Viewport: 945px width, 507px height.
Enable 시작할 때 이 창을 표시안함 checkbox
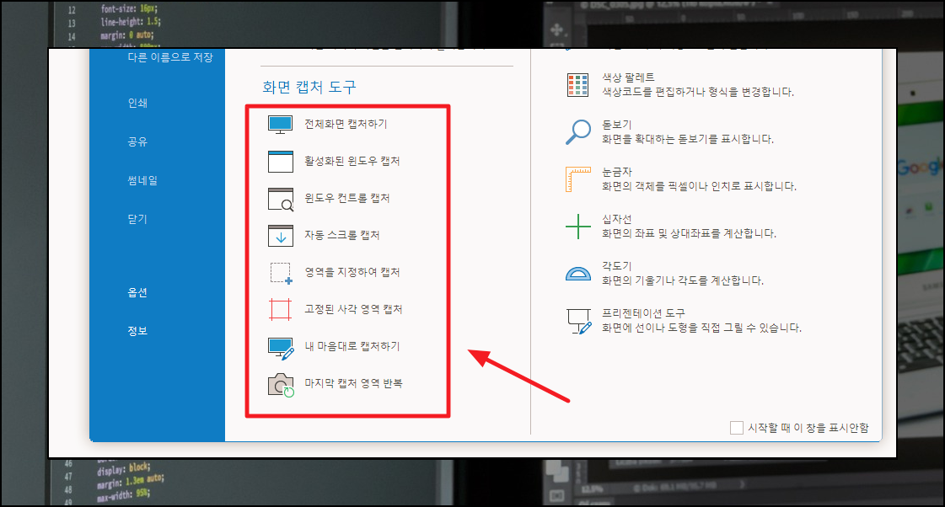coord(737,428)
